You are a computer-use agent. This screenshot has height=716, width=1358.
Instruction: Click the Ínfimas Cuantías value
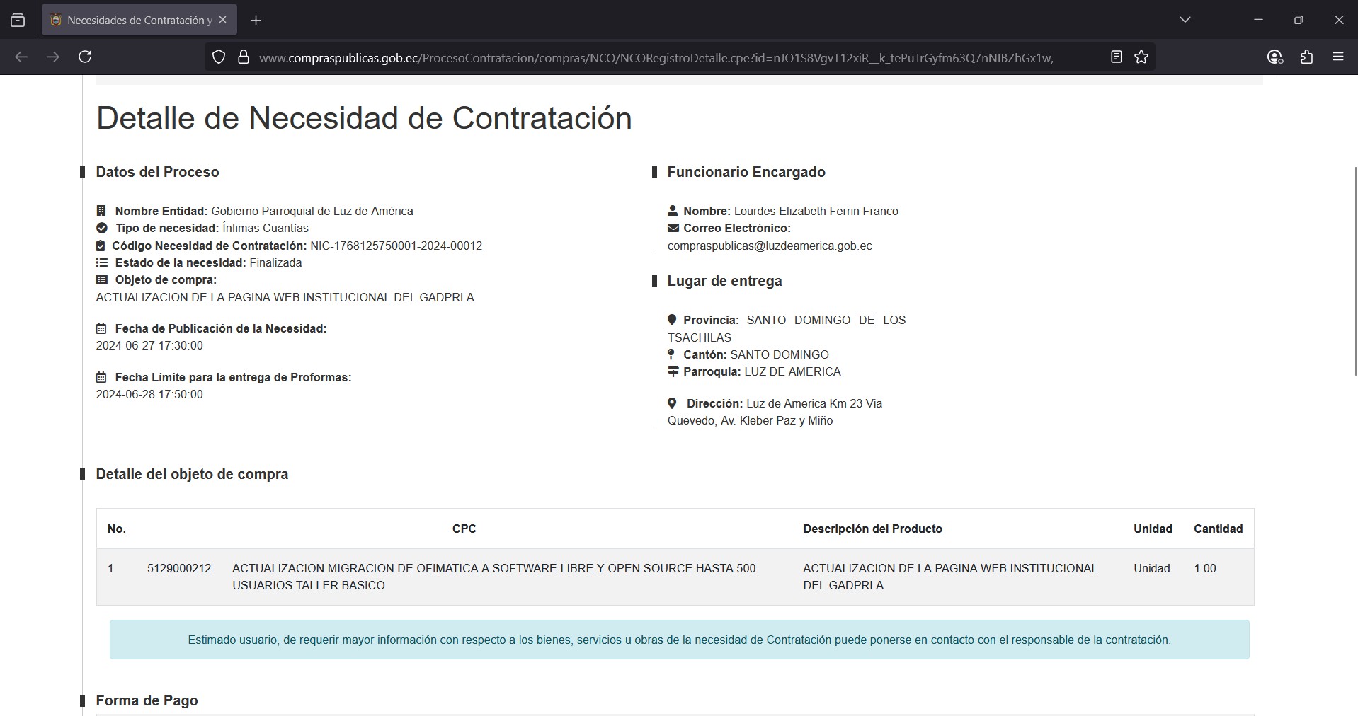point(266,228)
